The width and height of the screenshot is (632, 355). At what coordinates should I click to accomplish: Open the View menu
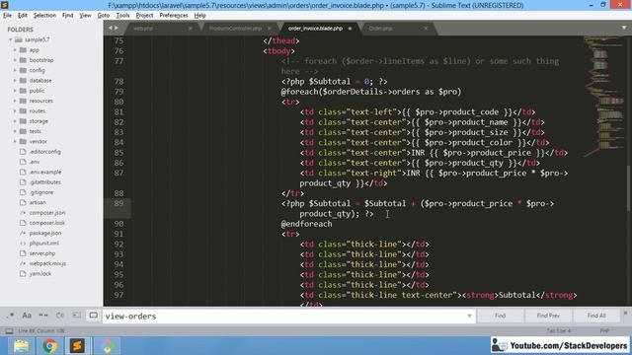click(85, 16)
